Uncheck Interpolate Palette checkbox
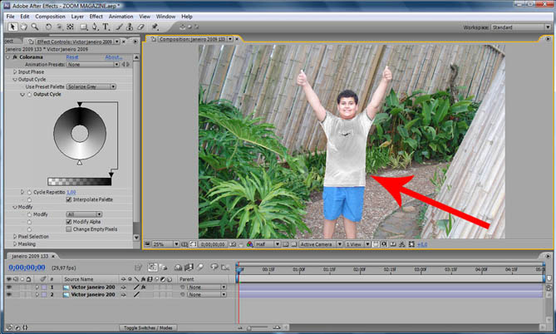Screen dimensions: 556x334 point(69,199)
